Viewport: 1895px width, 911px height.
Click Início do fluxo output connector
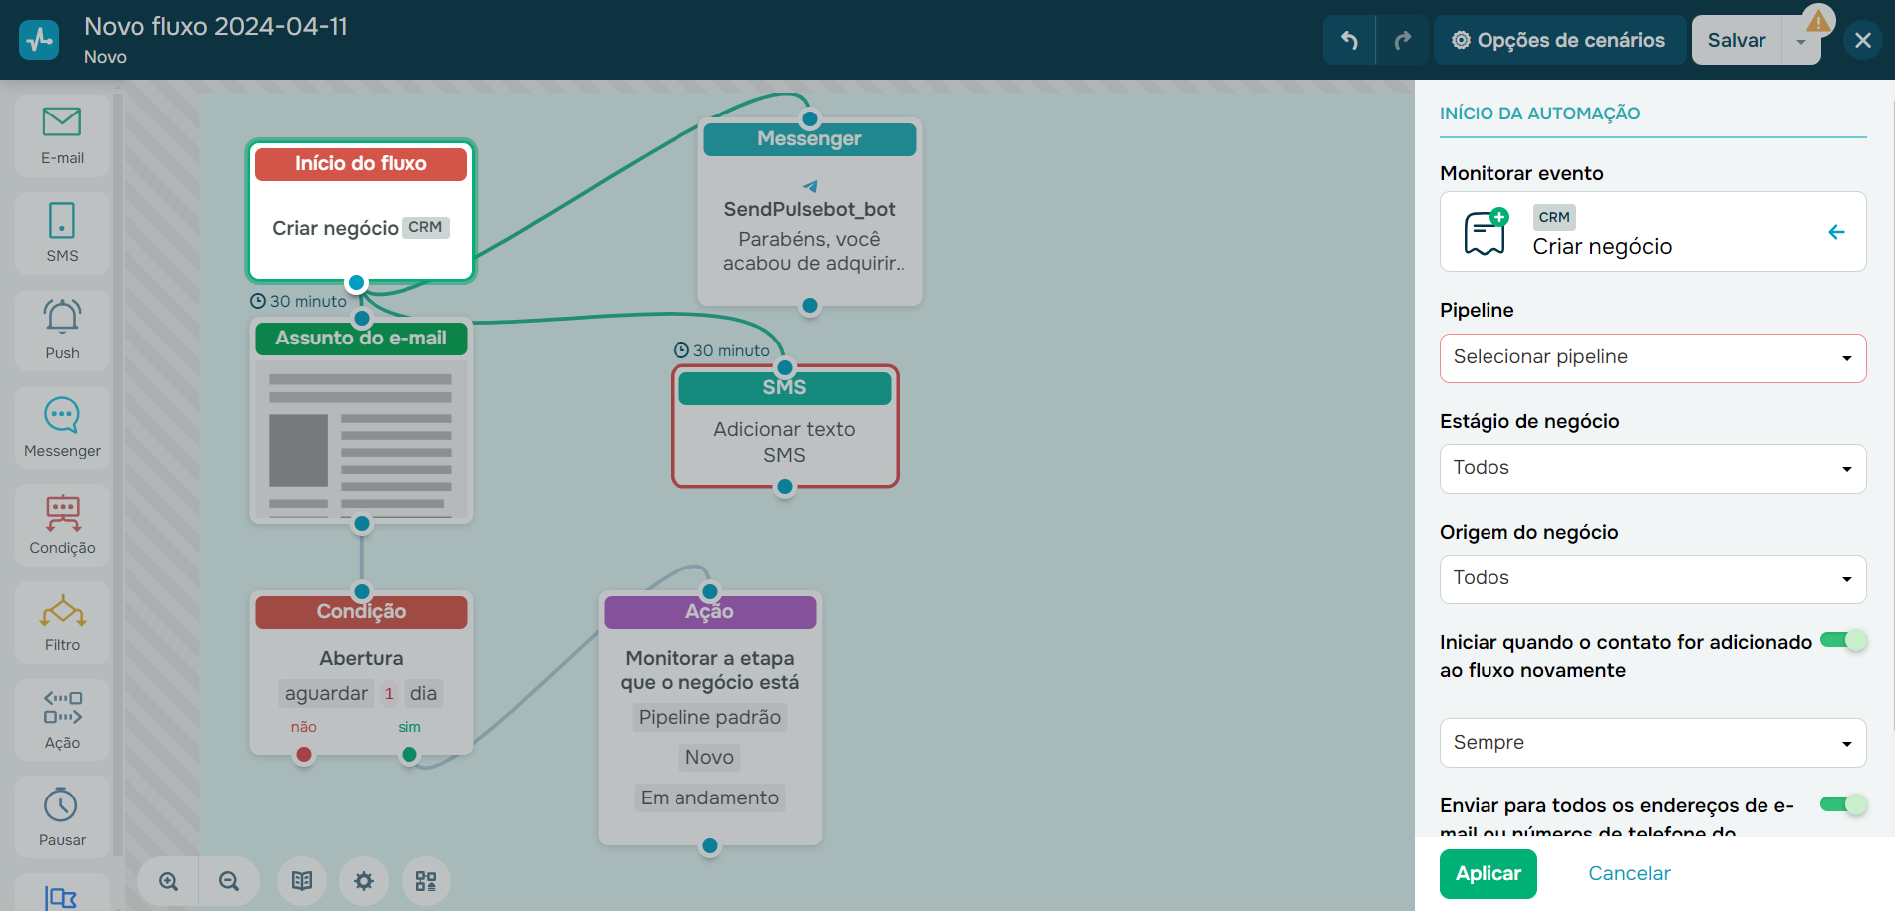coord(356,283)
